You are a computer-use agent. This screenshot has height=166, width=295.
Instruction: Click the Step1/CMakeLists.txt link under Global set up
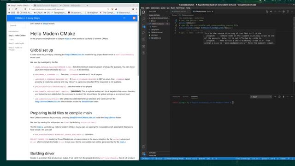75,54
